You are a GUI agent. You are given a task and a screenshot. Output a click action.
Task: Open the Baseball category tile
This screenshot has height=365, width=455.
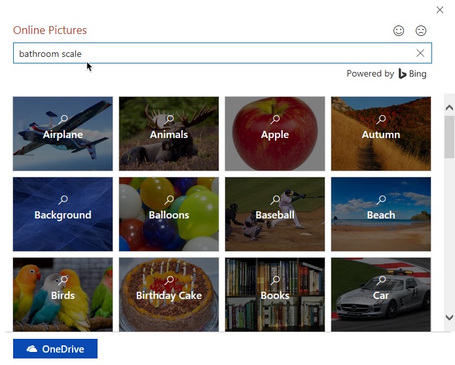pos(275,215)
